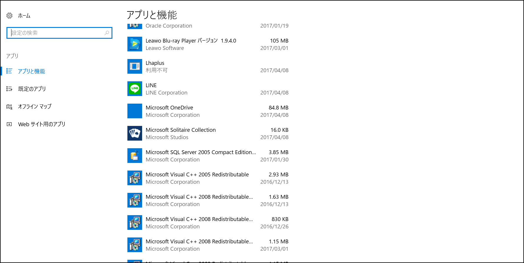This screenshot has height=263, width=524.
Task: Open Web サイト用のアプリ page
Action: (x=41, y=124)
